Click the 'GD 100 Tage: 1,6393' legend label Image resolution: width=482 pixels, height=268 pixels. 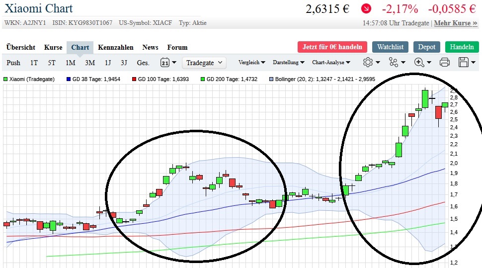click(x=163, y=79)
